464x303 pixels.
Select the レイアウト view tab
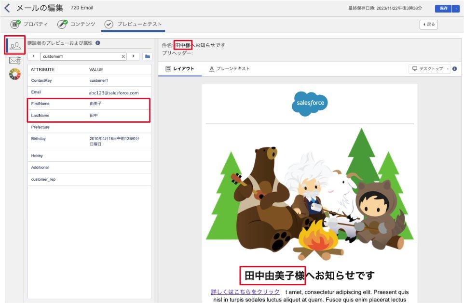tap(179, 68)
